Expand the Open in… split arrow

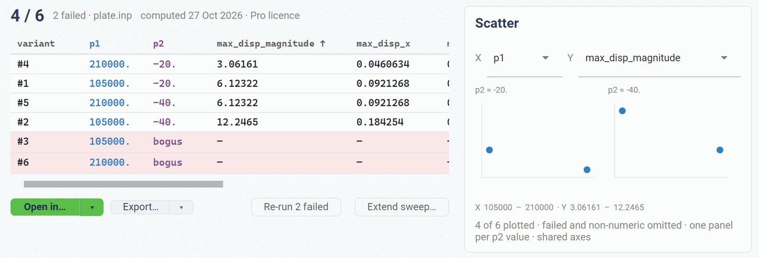coord(92,207)
